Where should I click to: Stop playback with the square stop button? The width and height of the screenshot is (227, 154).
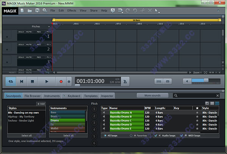pos(32,82)
